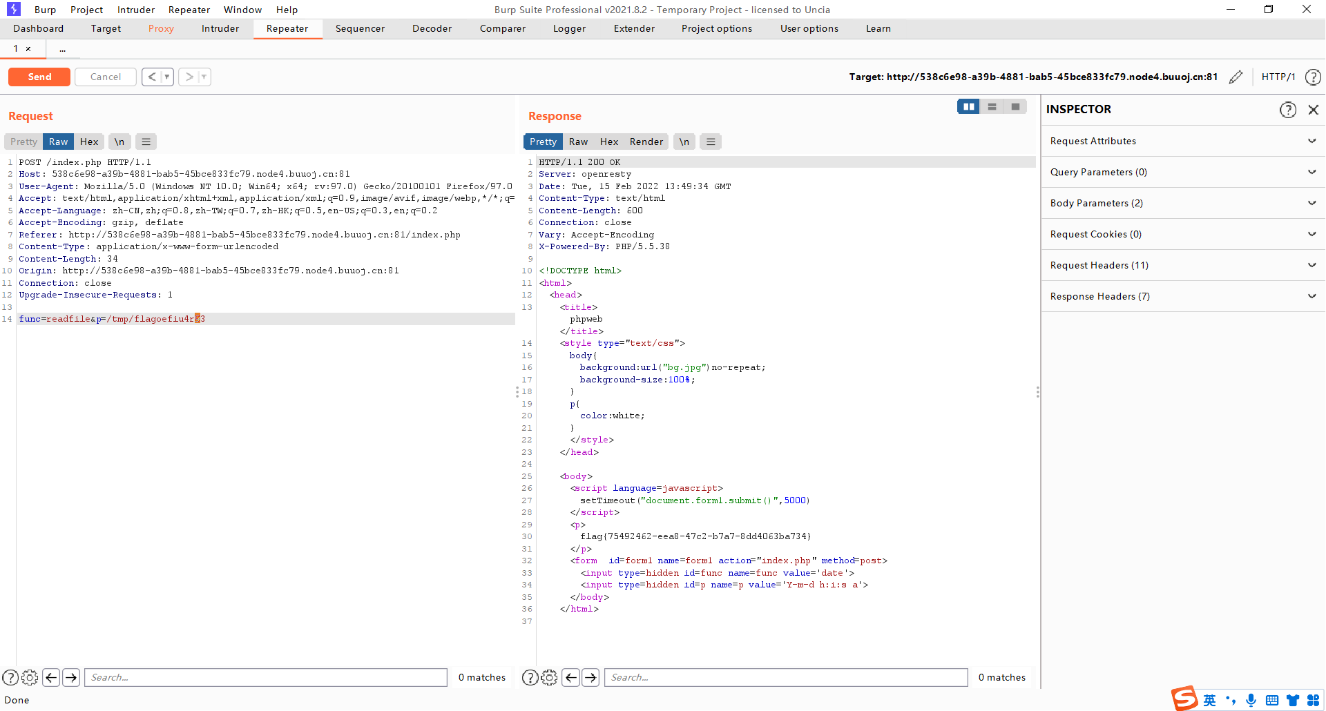
Task: Click inside the Response search field
Action: (x=787, y=677)
